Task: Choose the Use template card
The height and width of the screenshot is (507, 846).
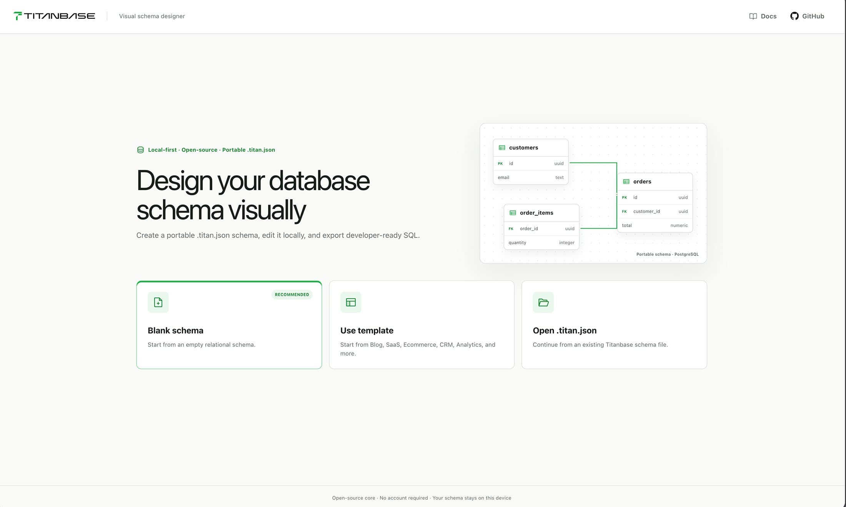Action: point(421,325)
